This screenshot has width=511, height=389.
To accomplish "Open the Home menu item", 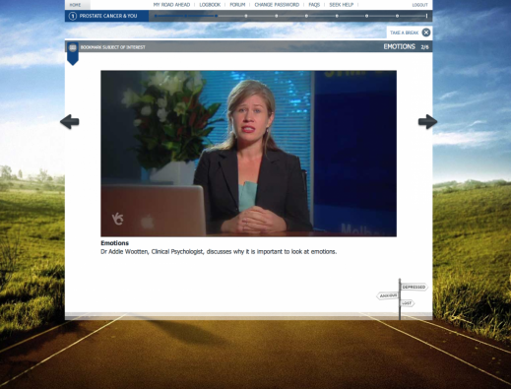I will coord(75,5).
